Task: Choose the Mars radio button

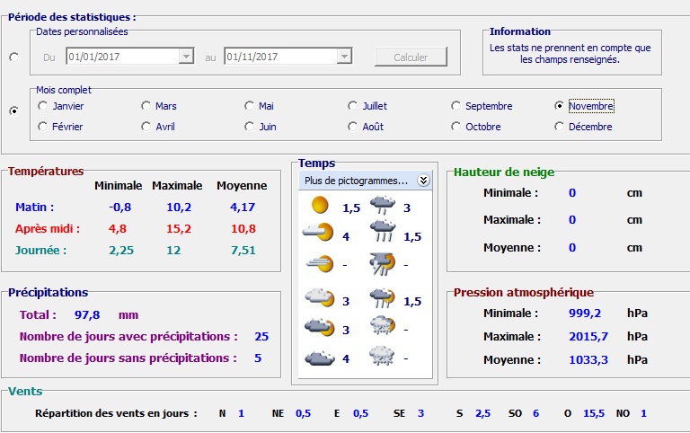Action: click(146, 106)
